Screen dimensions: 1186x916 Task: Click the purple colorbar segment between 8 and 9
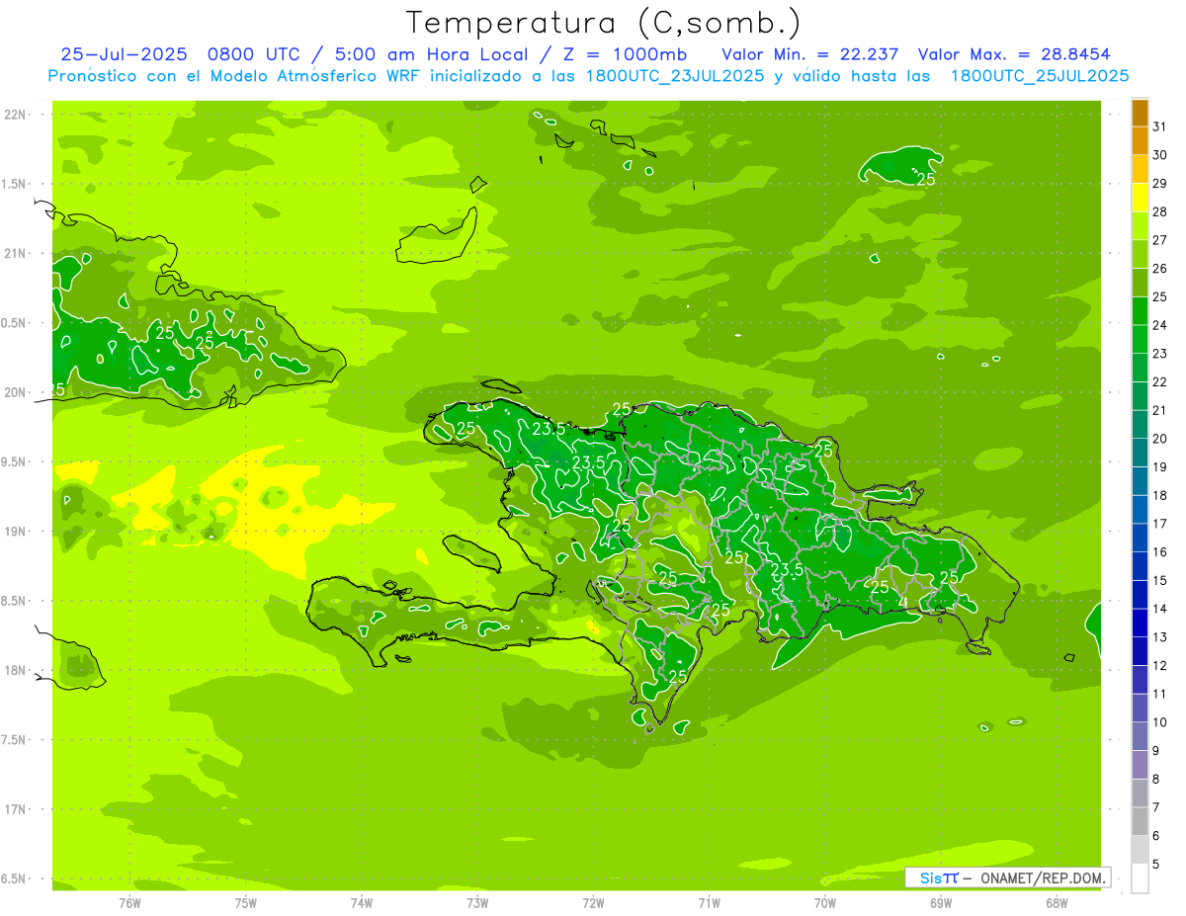coord(1140,765)
